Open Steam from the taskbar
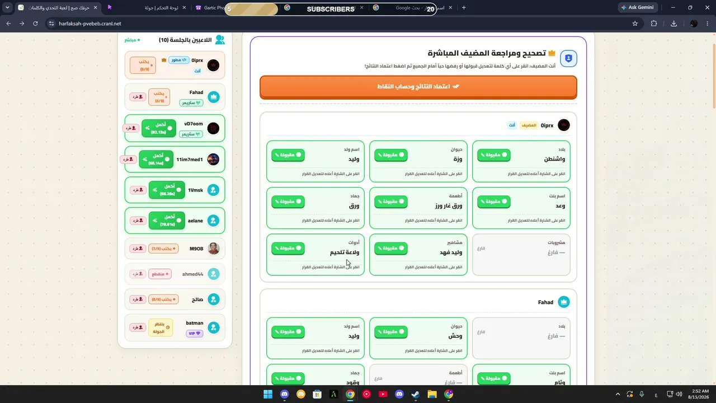The image size is (716, 403). (416, 394)
